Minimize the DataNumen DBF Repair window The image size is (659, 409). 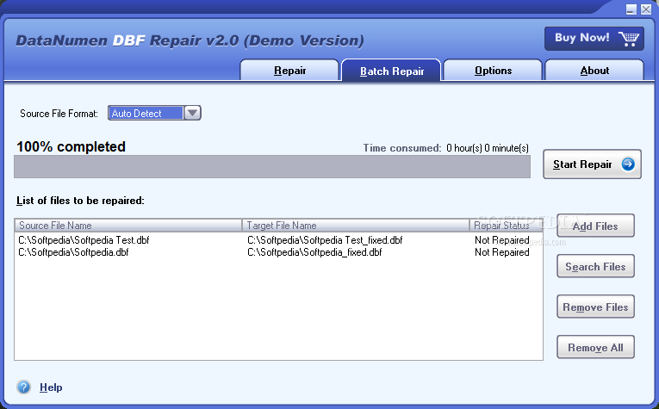pyautogui.click(x=631, y=9)
